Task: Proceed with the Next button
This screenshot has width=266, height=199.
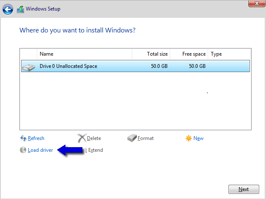Action: click(244, 189)
